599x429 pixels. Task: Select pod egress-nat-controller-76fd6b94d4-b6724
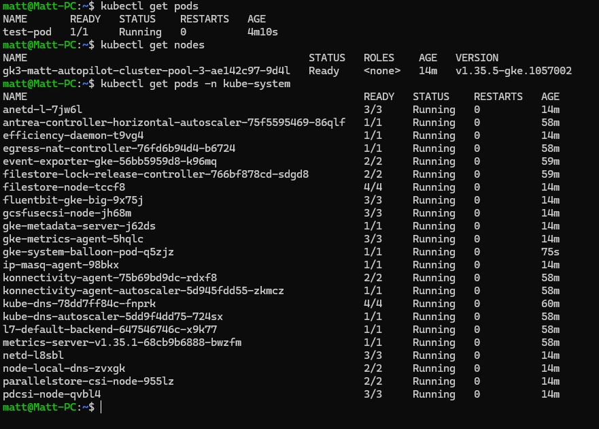(119, 148)
